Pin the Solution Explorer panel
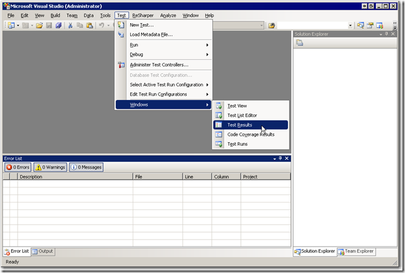This screenshot has height=273, width=405. 387,34
